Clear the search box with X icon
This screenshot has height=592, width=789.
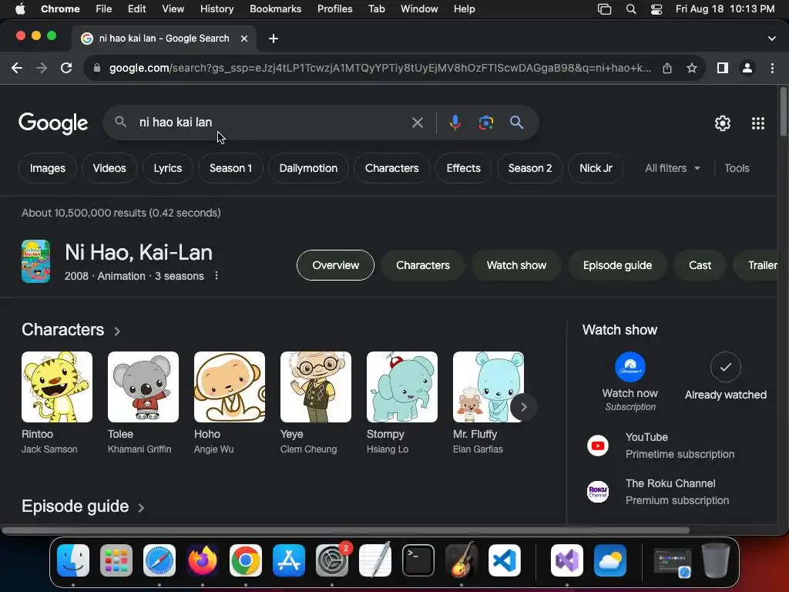click(x=417, y=123)
